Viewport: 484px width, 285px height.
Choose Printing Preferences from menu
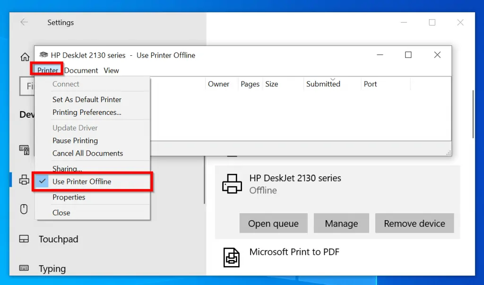click(x=87, y=112)
